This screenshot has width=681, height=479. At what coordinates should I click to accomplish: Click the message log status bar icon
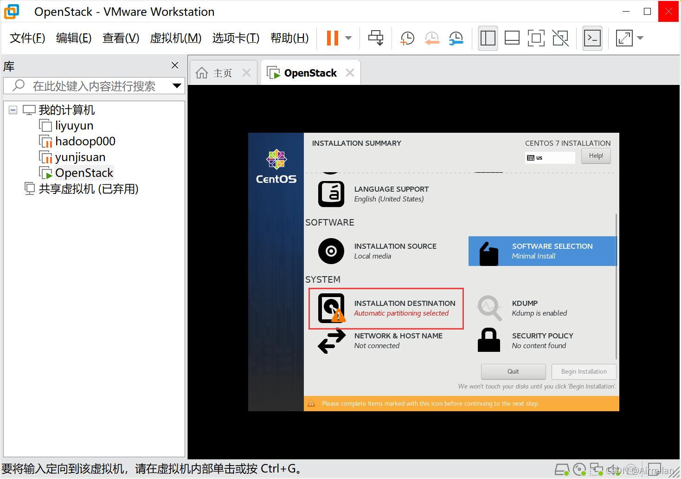pos(655,470)
